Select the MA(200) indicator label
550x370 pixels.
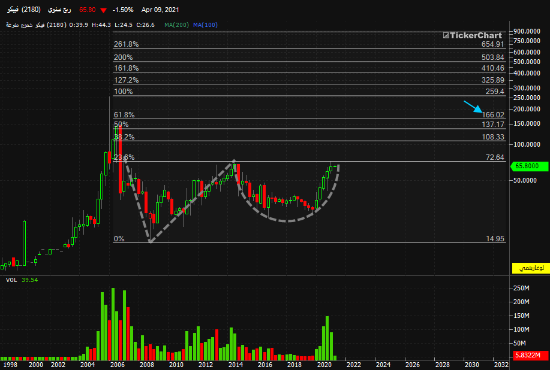point(176,25)
